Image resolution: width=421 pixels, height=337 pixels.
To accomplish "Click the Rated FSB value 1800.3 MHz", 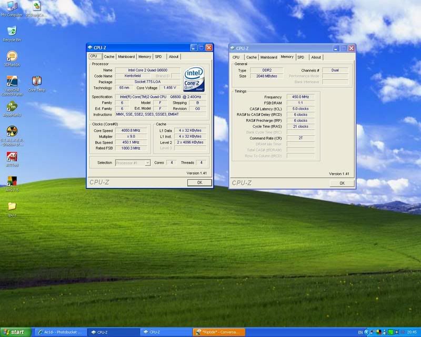I will (131, 148).
